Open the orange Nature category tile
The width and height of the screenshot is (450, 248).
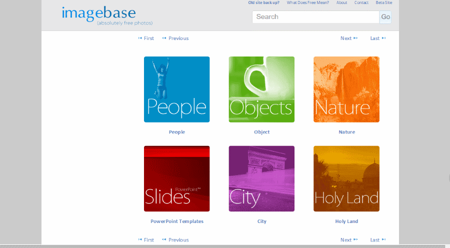346,89
